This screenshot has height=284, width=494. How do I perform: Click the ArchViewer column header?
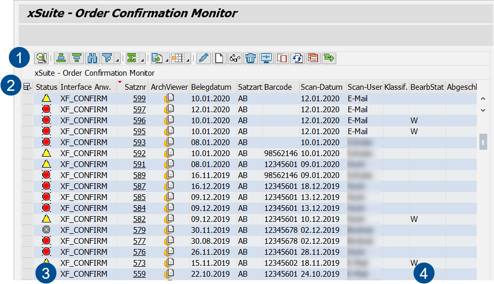[x=169, y=87]
